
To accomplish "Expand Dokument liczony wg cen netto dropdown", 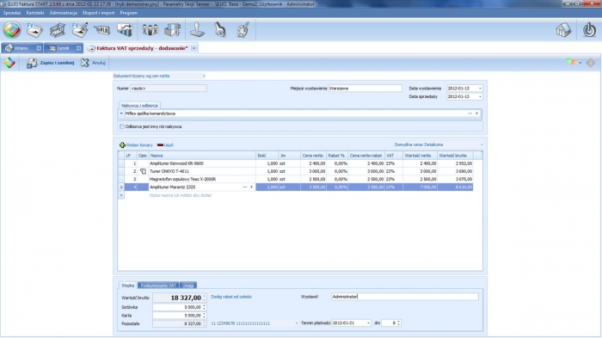I will coord(204,76).
